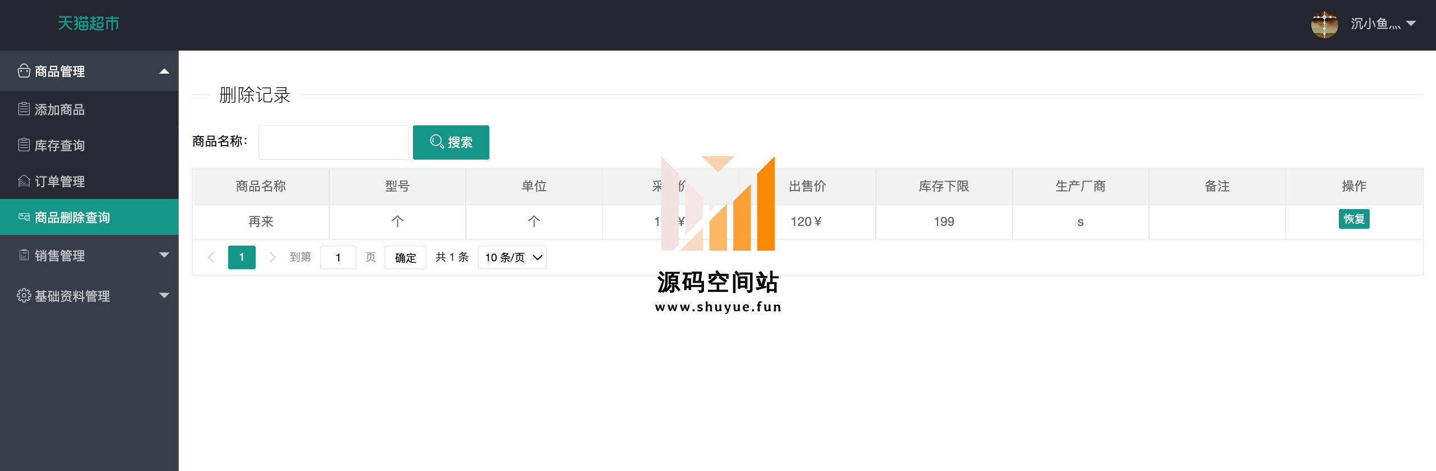The height and width of the screenshot is (471, 1436).
Task: Open the 10 条/页 page size dropdown
Action: pyautogui.click(x=512, y=257)
